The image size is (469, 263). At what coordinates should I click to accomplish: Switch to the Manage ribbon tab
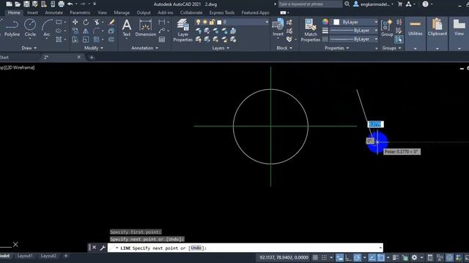point(122,12)
